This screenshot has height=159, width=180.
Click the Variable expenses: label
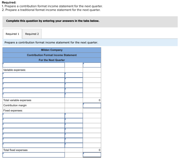click(x=14, y=70)
